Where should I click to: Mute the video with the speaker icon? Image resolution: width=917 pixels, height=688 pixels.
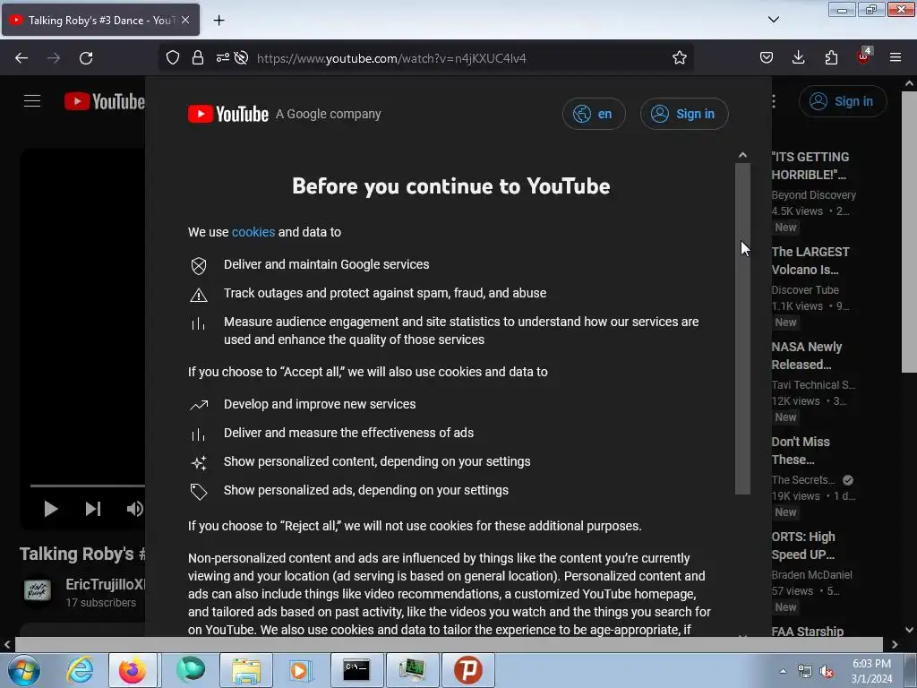[x=134, y=509]
